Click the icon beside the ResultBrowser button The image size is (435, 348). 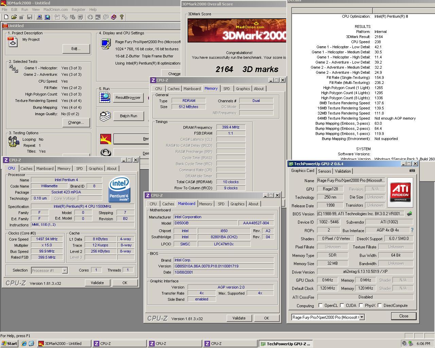click(x=105, y=97)
